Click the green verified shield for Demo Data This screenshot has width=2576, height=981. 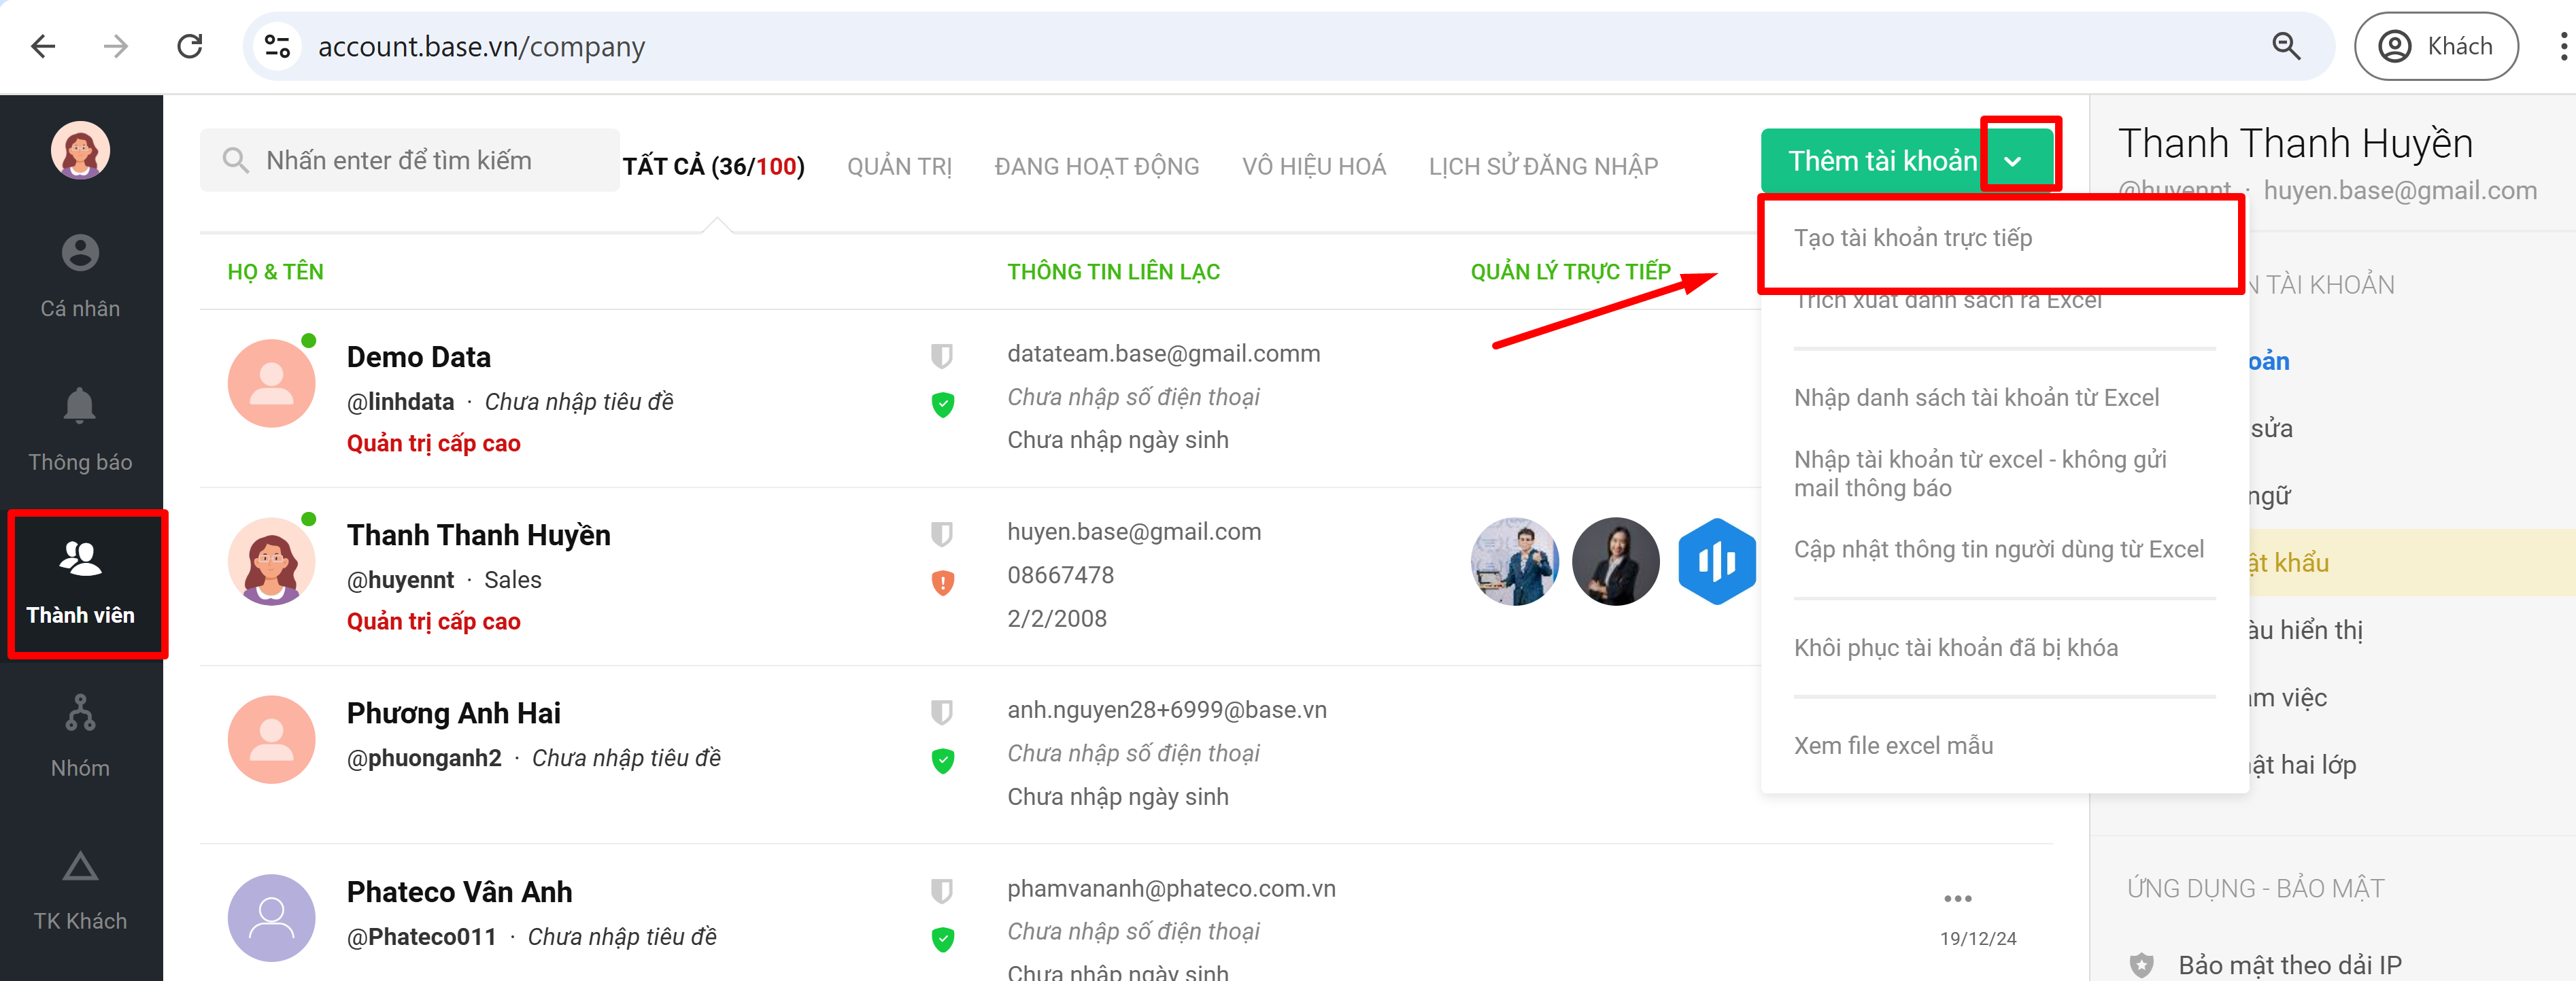coord(942,404)
